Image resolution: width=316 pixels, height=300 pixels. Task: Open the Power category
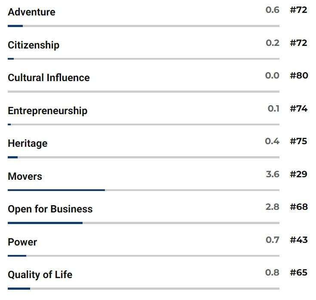tap(22, 242)
